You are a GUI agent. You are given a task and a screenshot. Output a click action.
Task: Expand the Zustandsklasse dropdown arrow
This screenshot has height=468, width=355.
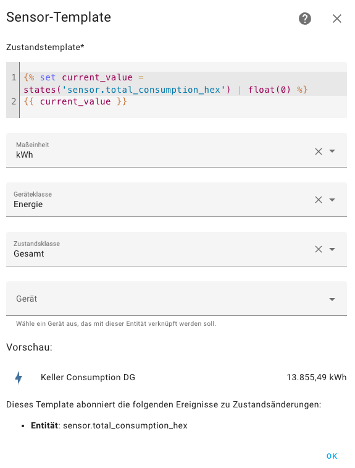332,249
